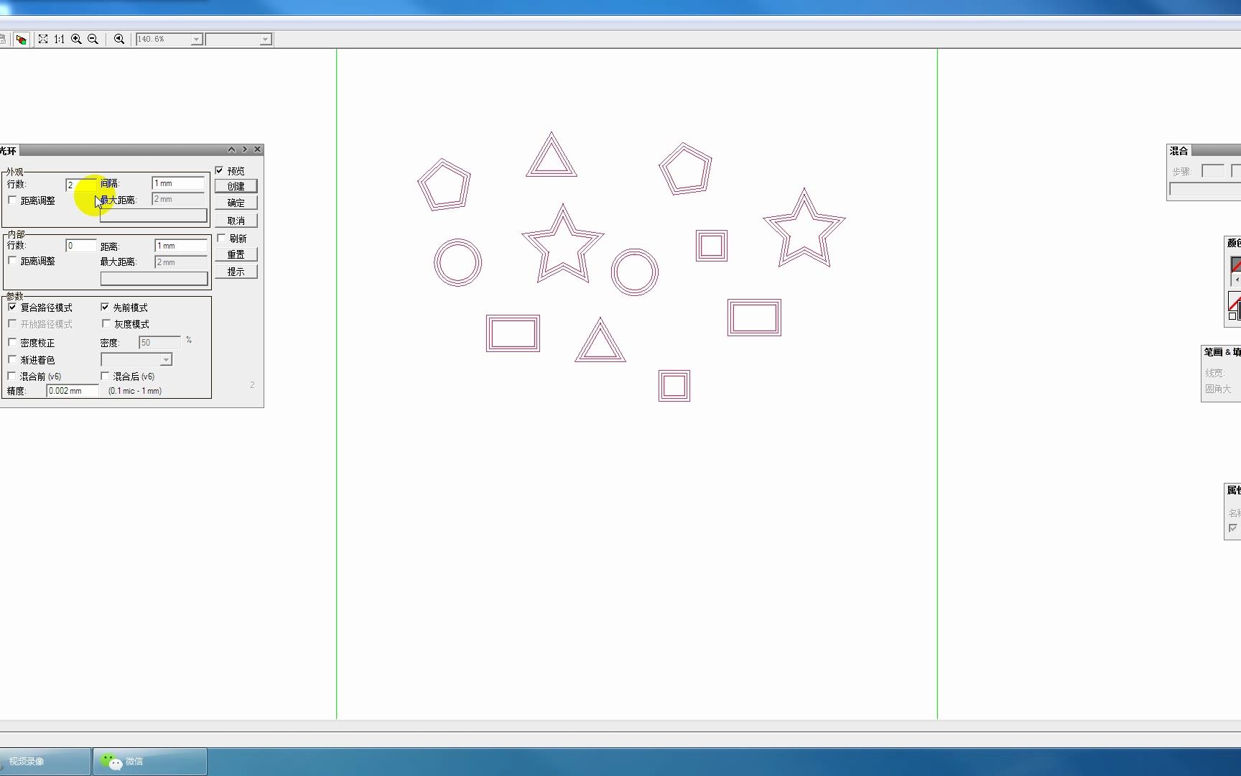Click the wide bar under 外观 最大距离
Viewport: 1241px width, 776px height.
(154, 216)
